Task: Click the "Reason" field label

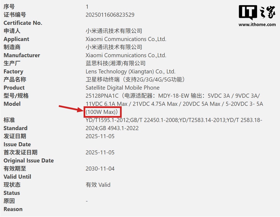Action: pyautogui.click(x=13, y=209)
